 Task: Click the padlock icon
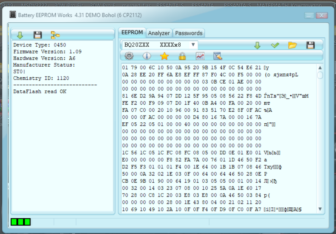click(182, 56)
